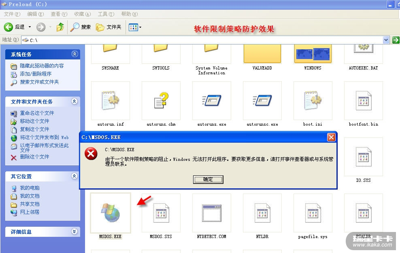Click 将这个文件发布到 Web link
400x253 pixels.
[x=45, y=137]
